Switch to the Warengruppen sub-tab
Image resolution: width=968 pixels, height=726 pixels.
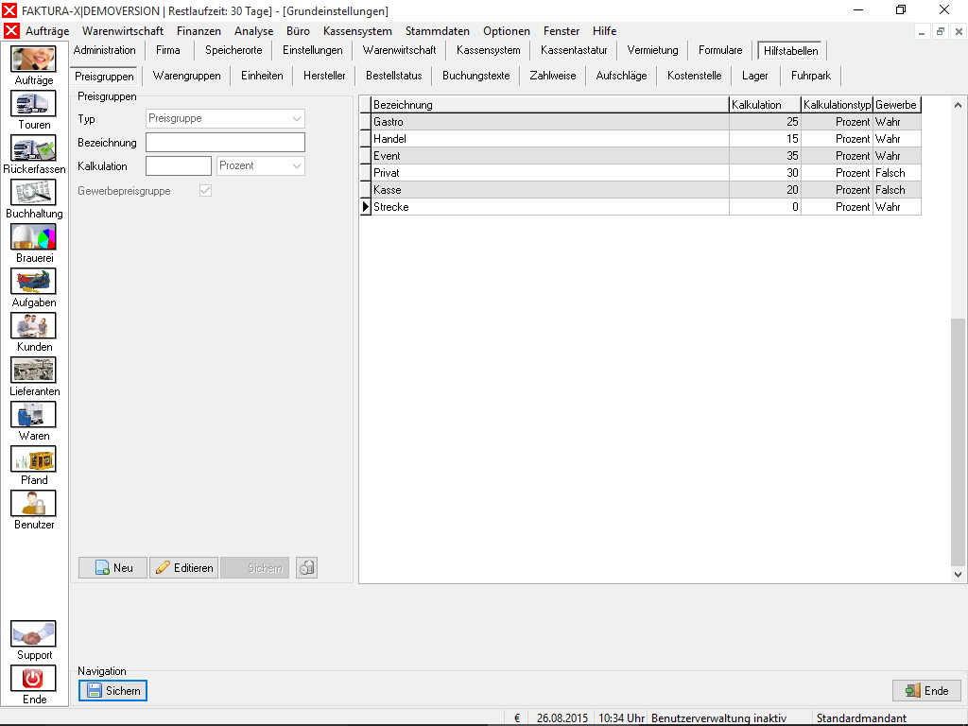pos(186,76)
